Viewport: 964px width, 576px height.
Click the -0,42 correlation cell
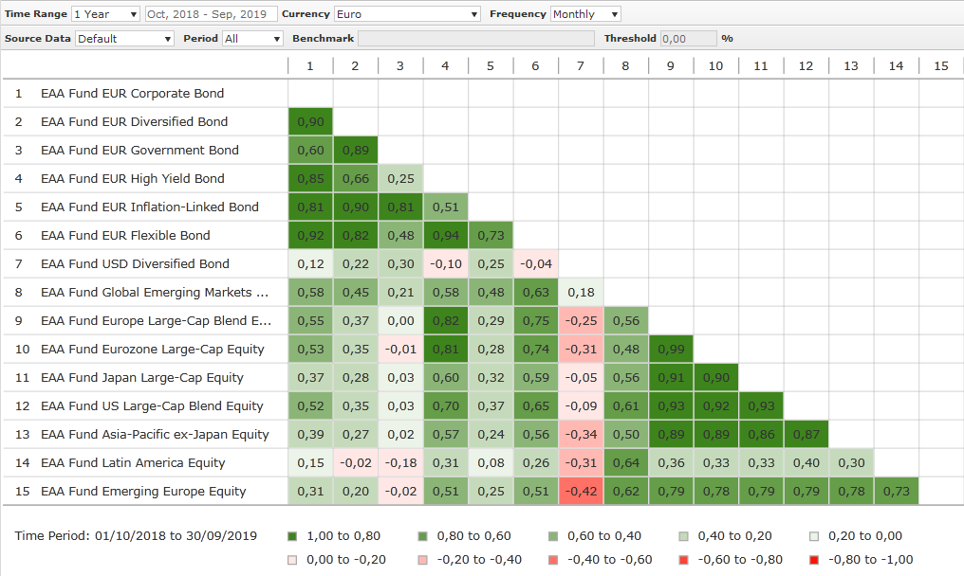[581, 491]
